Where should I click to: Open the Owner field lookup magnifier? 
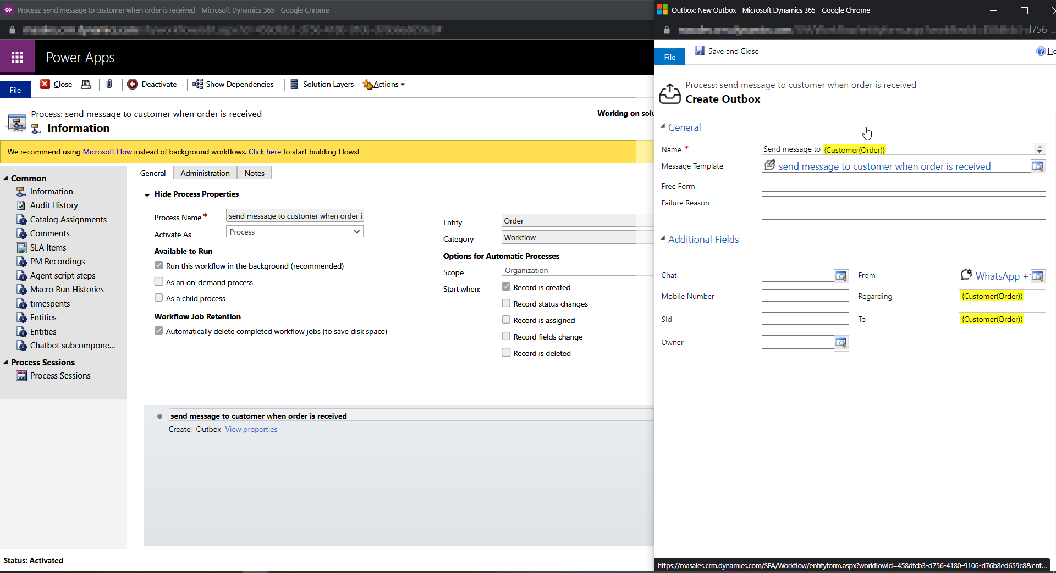coord(841,342)
